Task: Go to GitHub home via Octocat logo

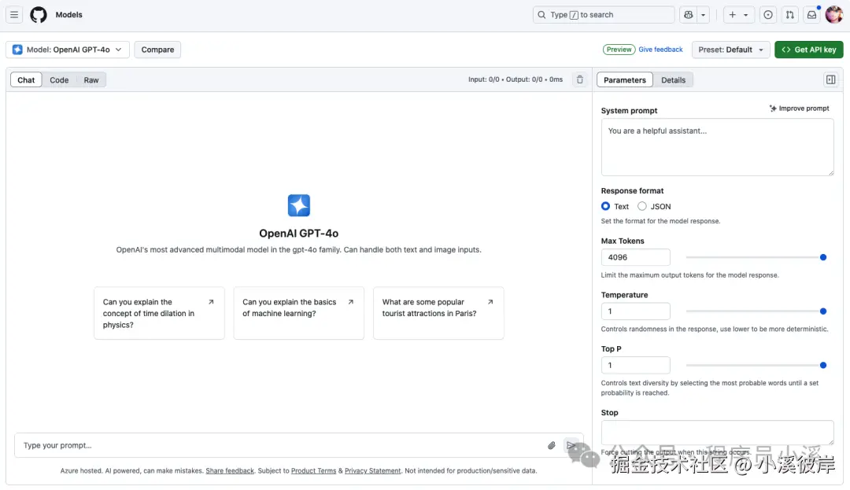Action: pyautogui.click(x=39, y=15)
